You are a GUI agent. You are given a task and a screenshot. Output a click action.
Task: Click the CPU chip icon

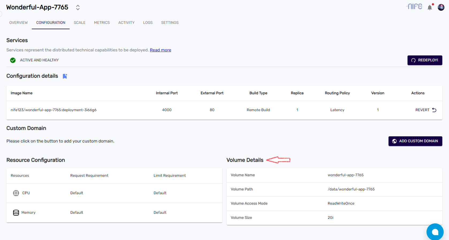[x=16, y=193]
